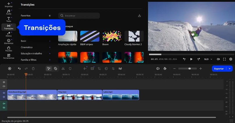Image resolution: width=235 pixels, height=123 pixels.
Task: Expand the Exportar dropdown arrow
Action: 230,69
